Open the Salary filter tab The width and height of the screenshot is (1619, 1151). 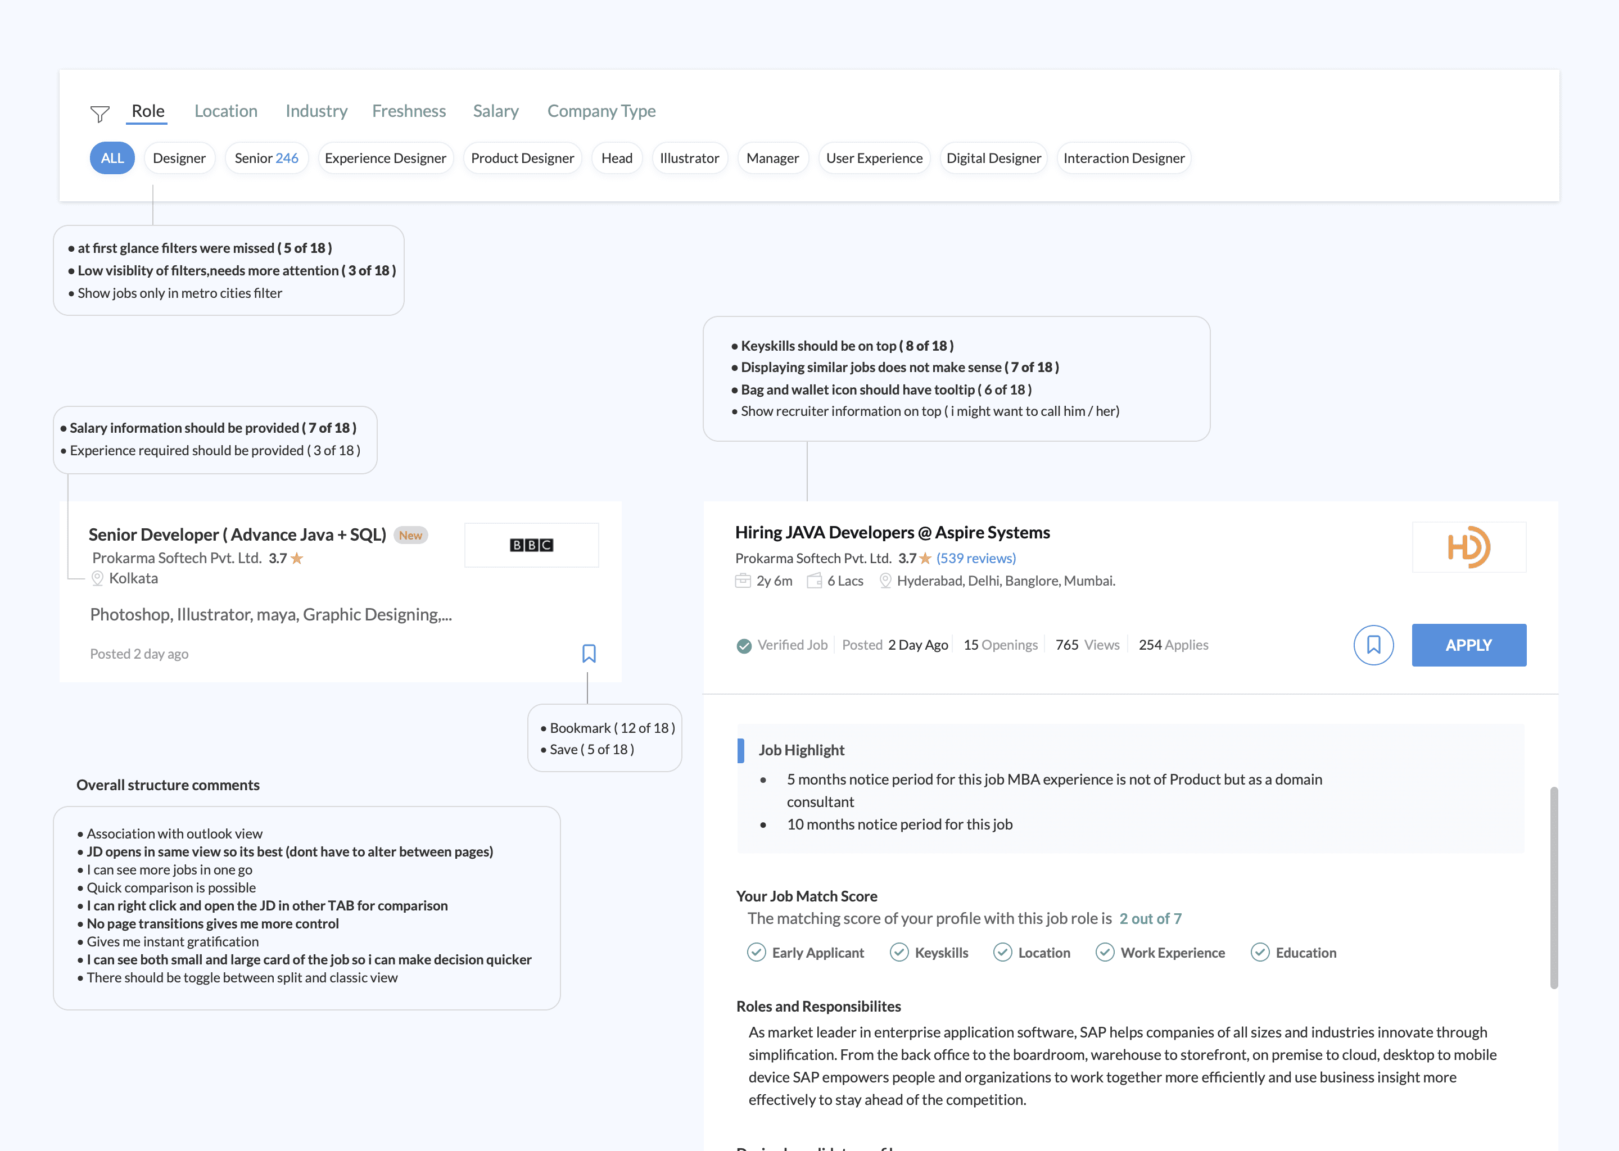495,111
